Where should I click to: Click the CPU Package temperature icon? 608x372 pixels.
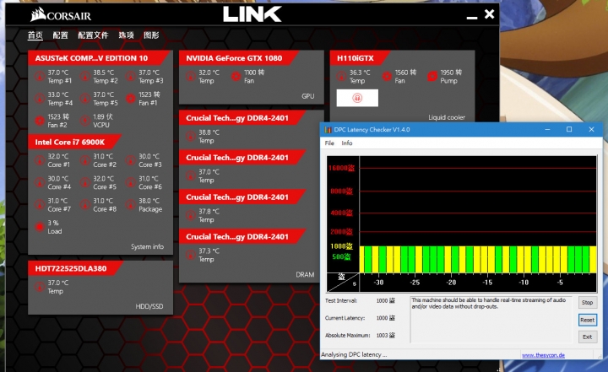[x=131, y=205]
